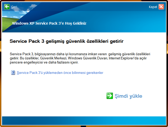168x127 pixels.
Task: Click the red X close icon
Action: coord(161,7)
